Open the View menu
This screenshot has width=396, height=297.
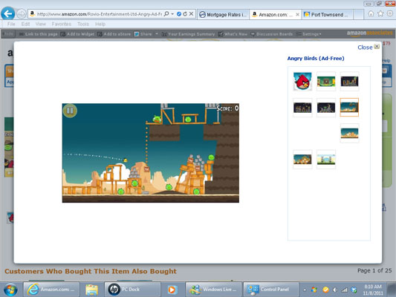41,24
